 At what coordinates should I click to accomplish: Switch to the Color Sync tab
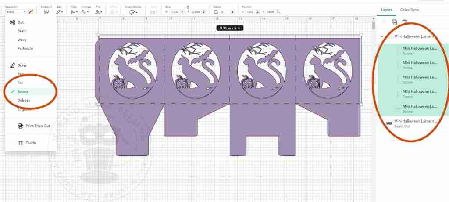(410, 9)
